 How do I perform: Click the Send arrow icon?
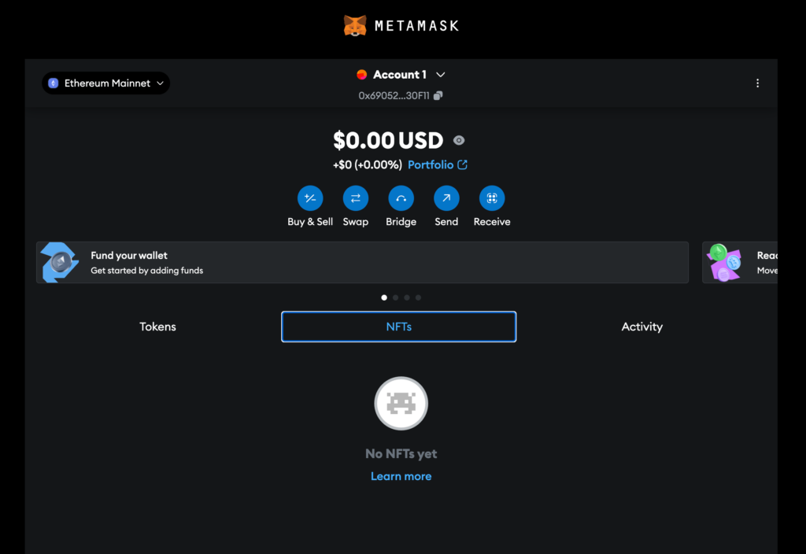[x=446, y=198]
